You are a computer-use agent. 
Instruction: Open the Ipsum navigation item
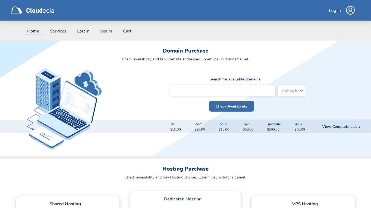click(x=106, y=31)
